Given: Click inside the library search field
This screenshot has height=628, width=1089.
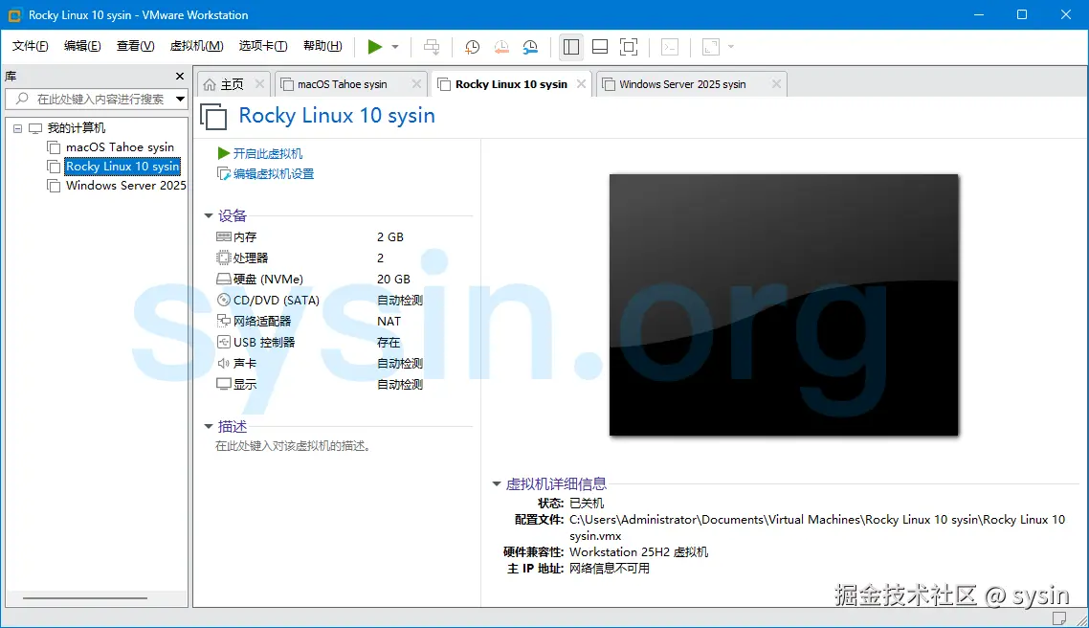Looking at the screenshot, I should tap(96, 98).
